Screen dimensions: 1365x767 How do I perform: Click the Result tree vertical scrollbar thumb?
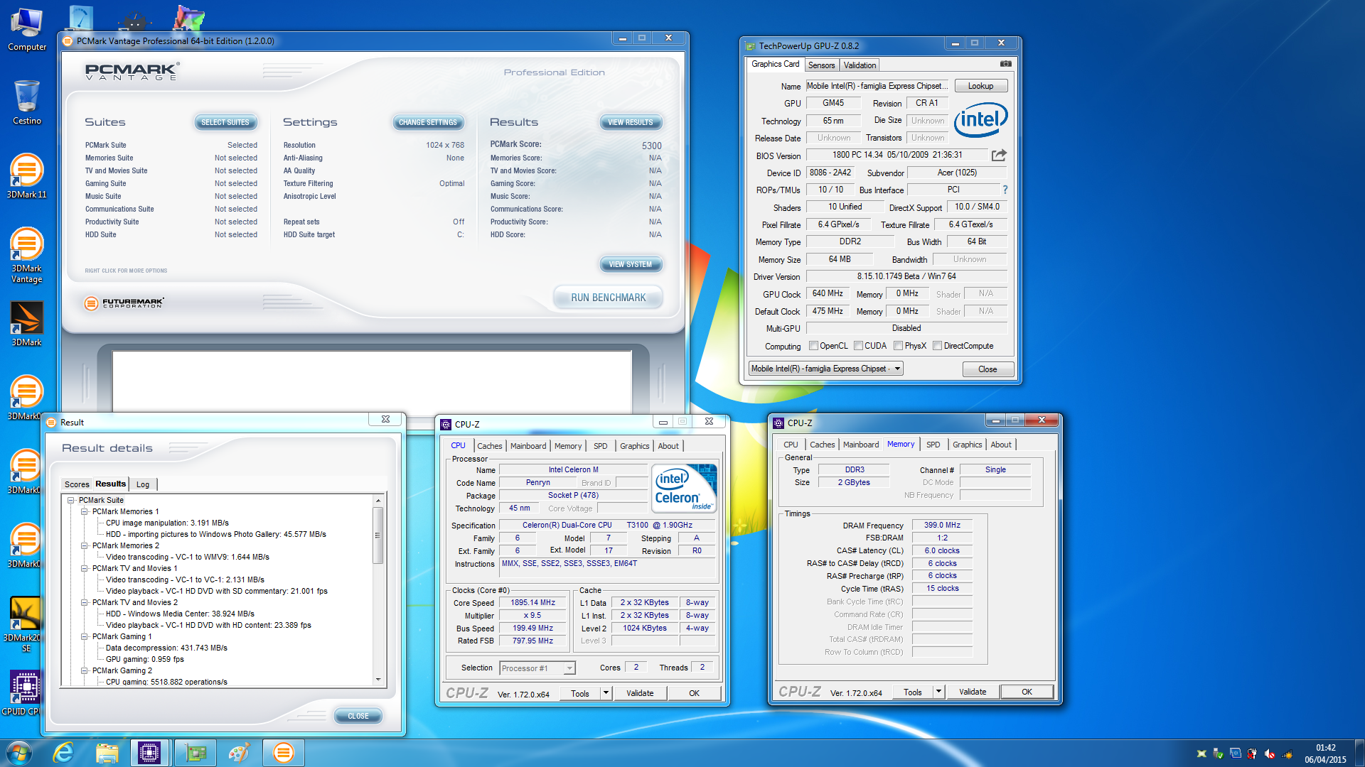click(x=378, y=535)
